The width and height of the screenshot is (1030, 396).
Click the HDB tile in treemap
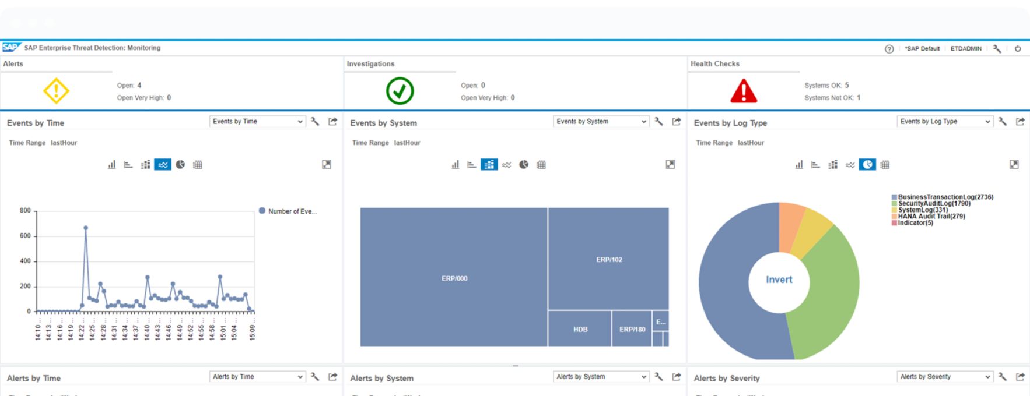(x=580, y=329)
